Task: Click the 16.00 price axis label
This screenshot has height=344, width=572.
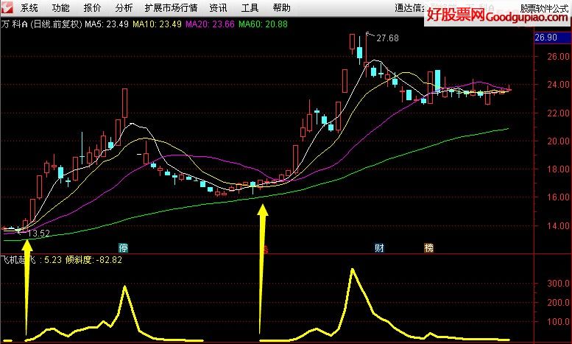Action: pos(558,197)
